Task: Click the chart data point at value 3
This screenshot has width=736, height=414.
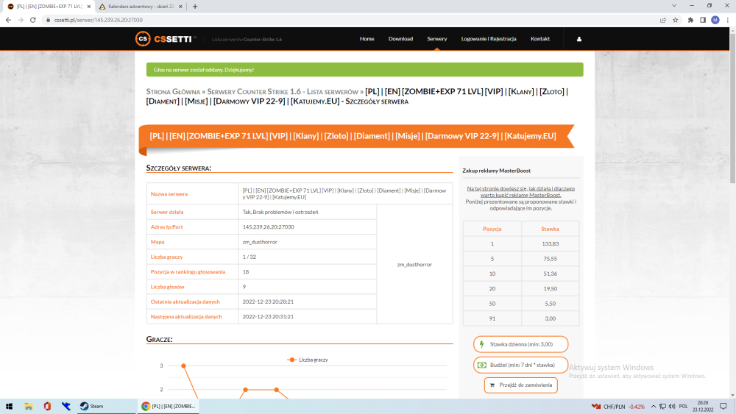Action: pos(183,365)
